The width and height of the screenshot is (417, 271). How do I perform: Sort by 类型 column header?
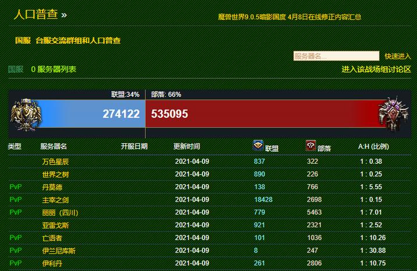[15, 146]
